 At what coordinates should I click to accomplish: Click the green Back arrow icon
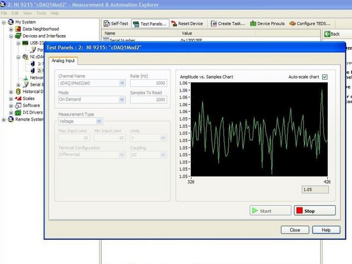coord(327,34)
